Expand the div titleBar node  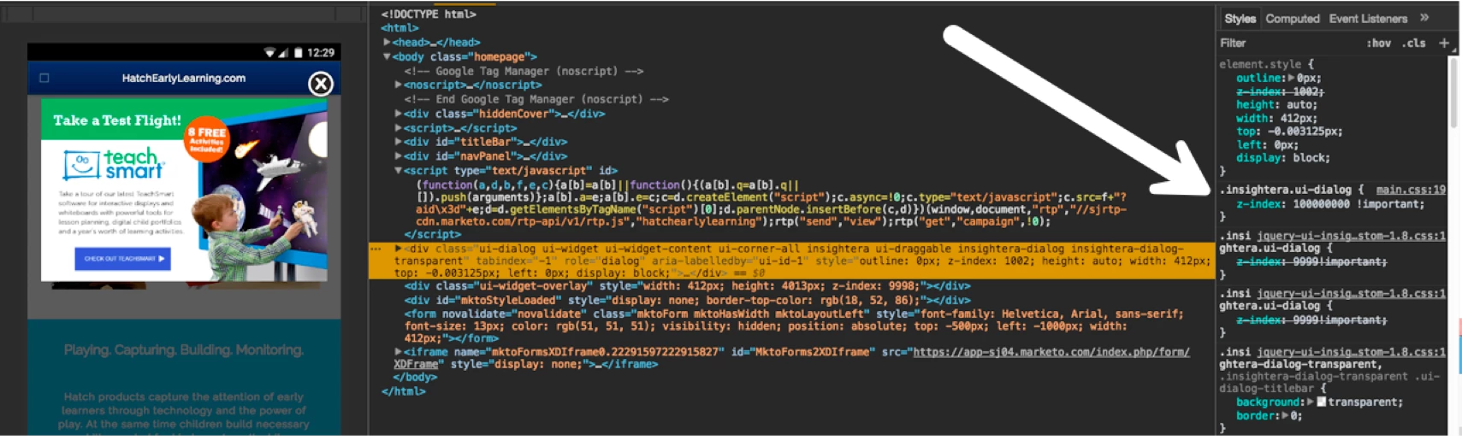pyautogui.click(x=399, y=142)
